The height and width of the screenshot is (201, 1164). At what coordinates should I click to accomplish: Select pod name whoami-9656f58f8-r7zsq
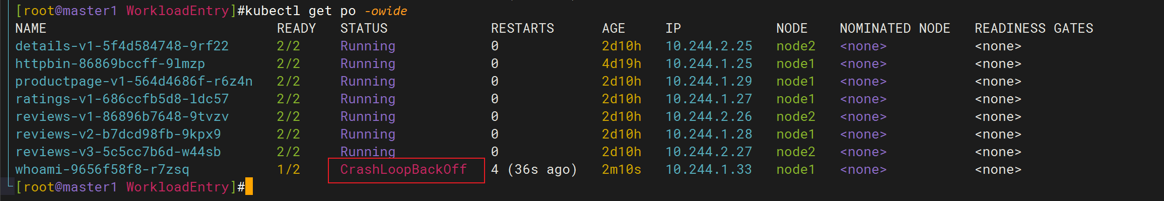tap(102, 170)
